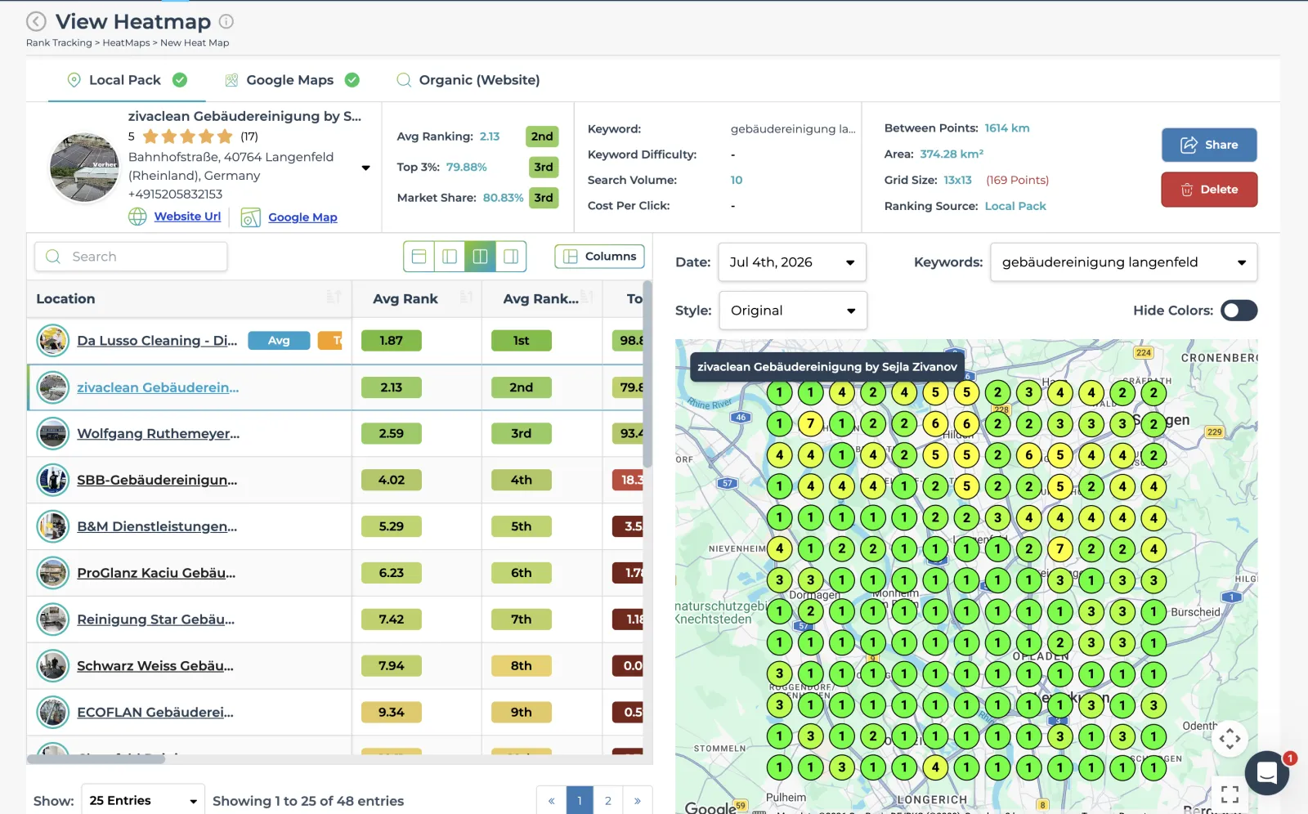Open the ProGlanz Kaciu competitor link

coord(156,573)
